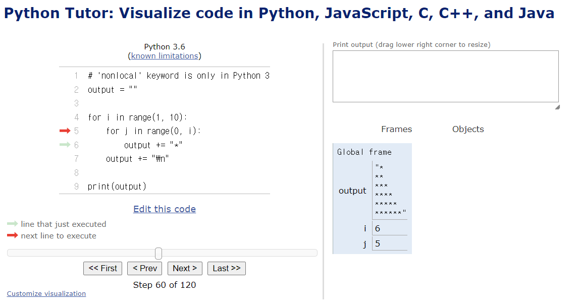Viewport: 579px width, 308px height.
Task: Click code line 9 print(output)
Action: click(117, 187)
